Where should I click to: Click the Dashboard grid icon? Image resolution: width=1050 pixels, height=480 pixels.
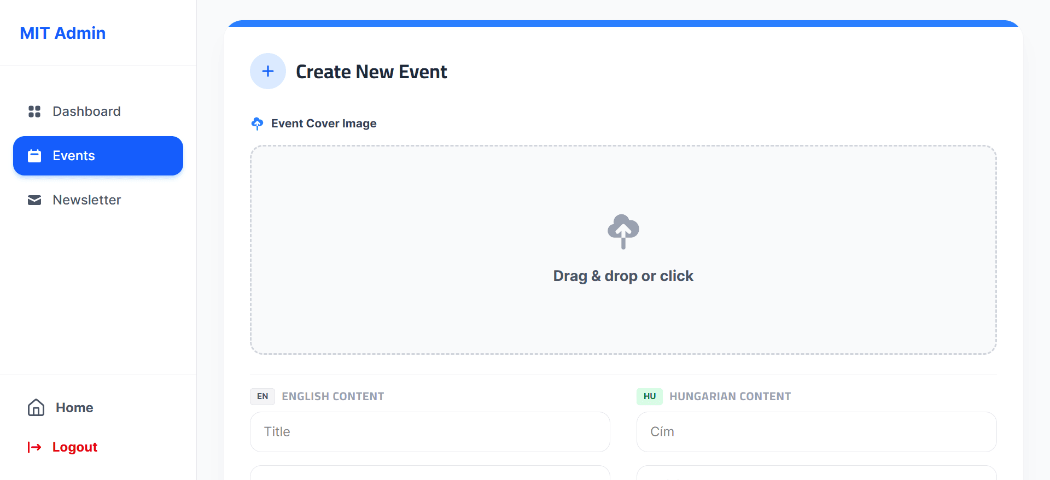coord(34,112)
